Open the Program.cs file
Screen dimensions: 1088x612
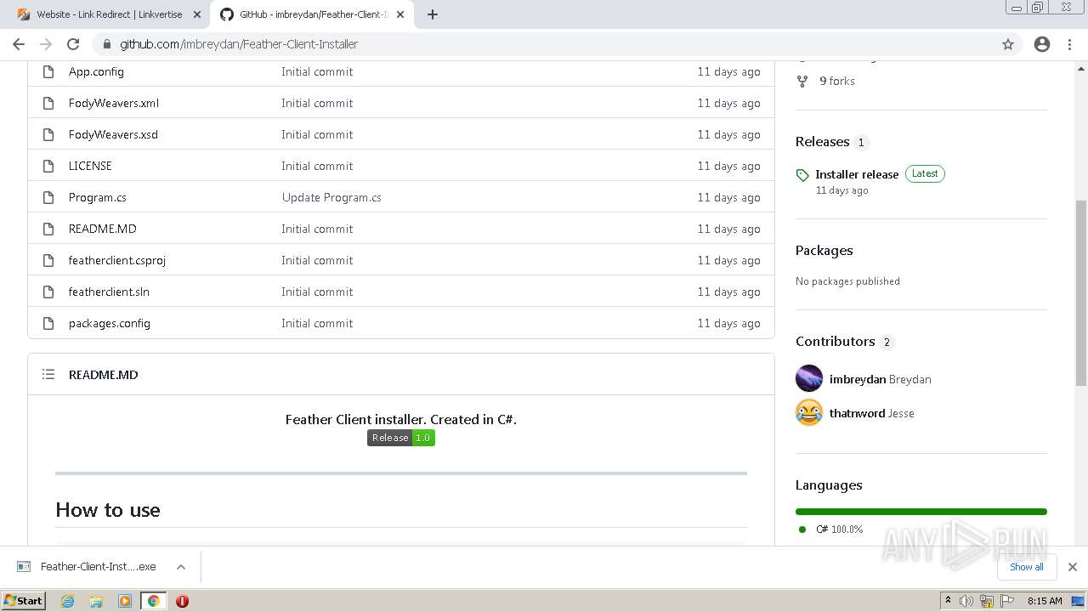point(98,197)
